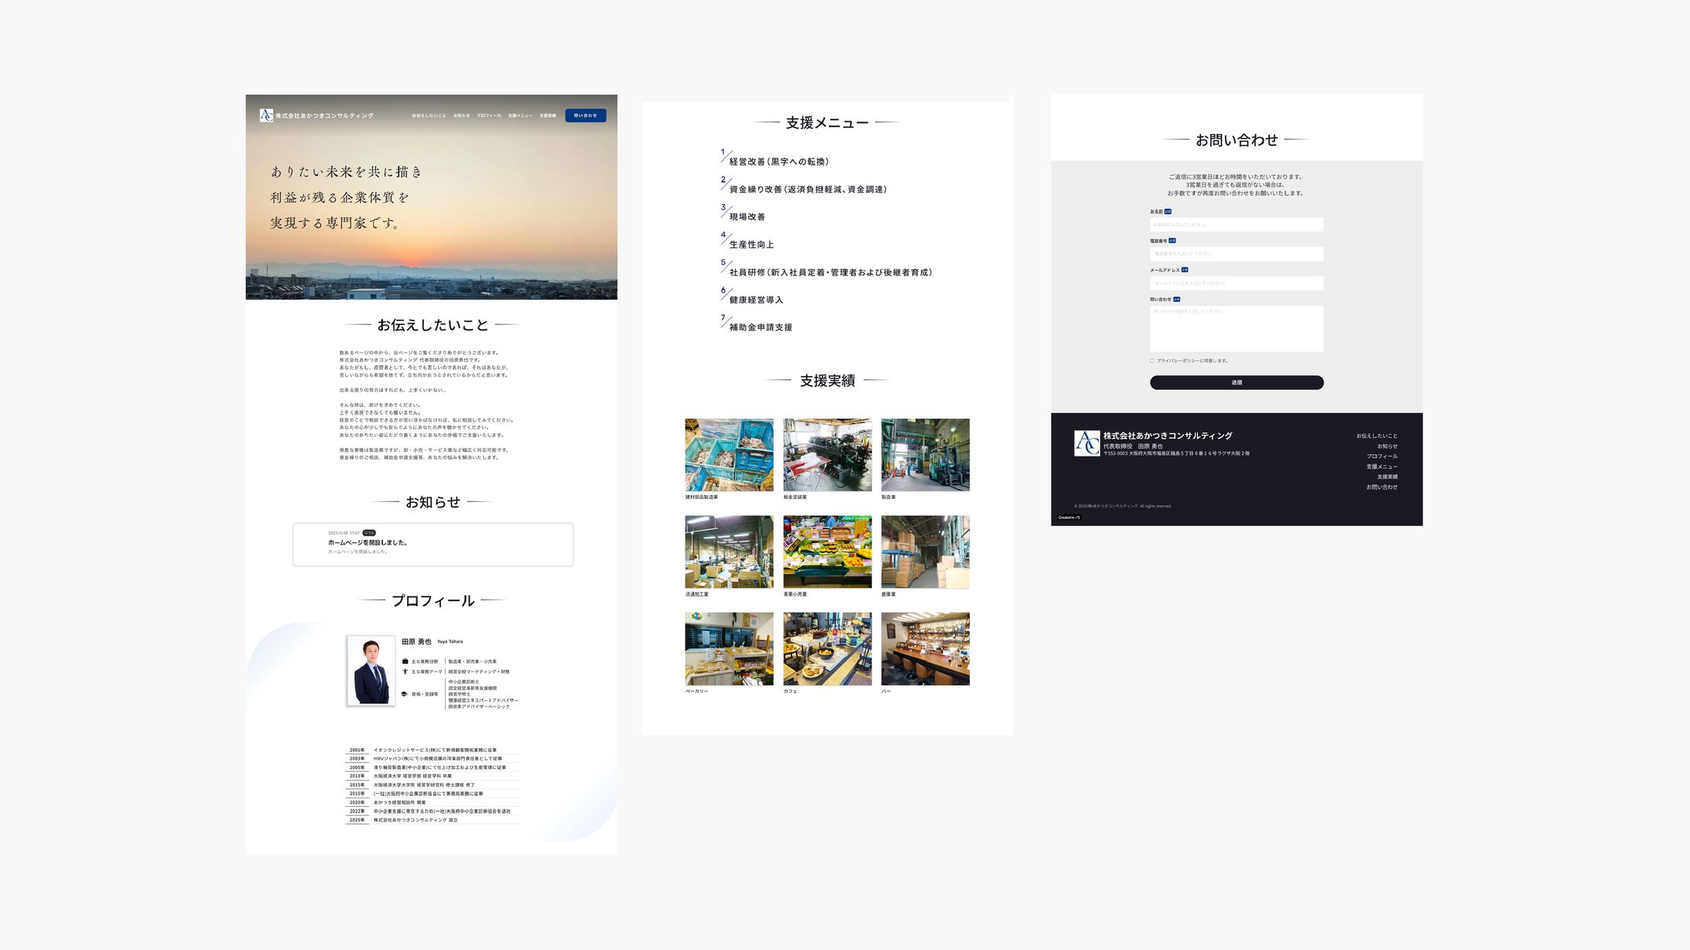This screenshot has height=950, width=1690.
Task: Open the 倉庫業 photo thumbnail
Action: coord(925,552)
